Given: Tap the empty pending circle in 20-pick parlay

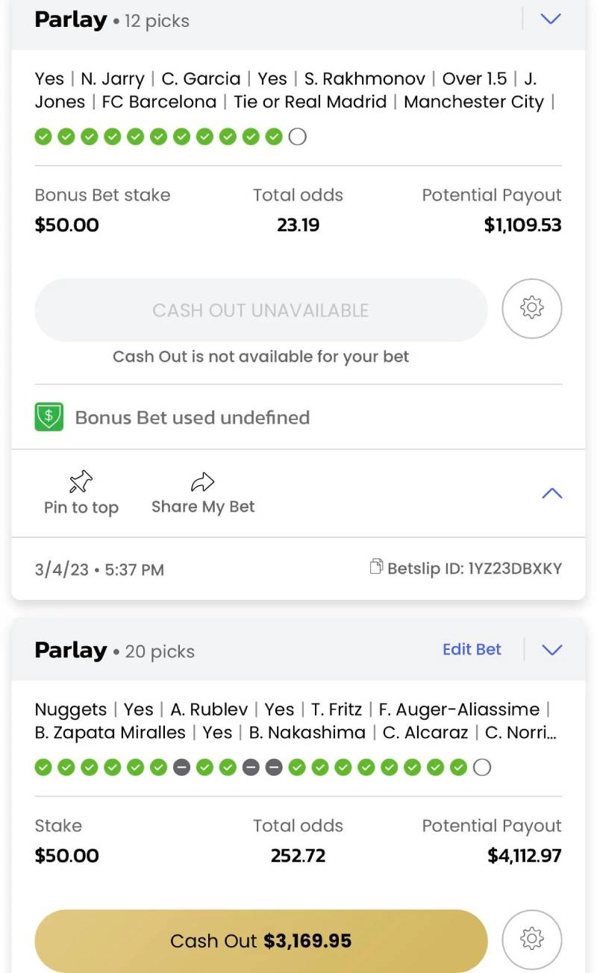Looking at the screenshot, I should tap(482, 767).
